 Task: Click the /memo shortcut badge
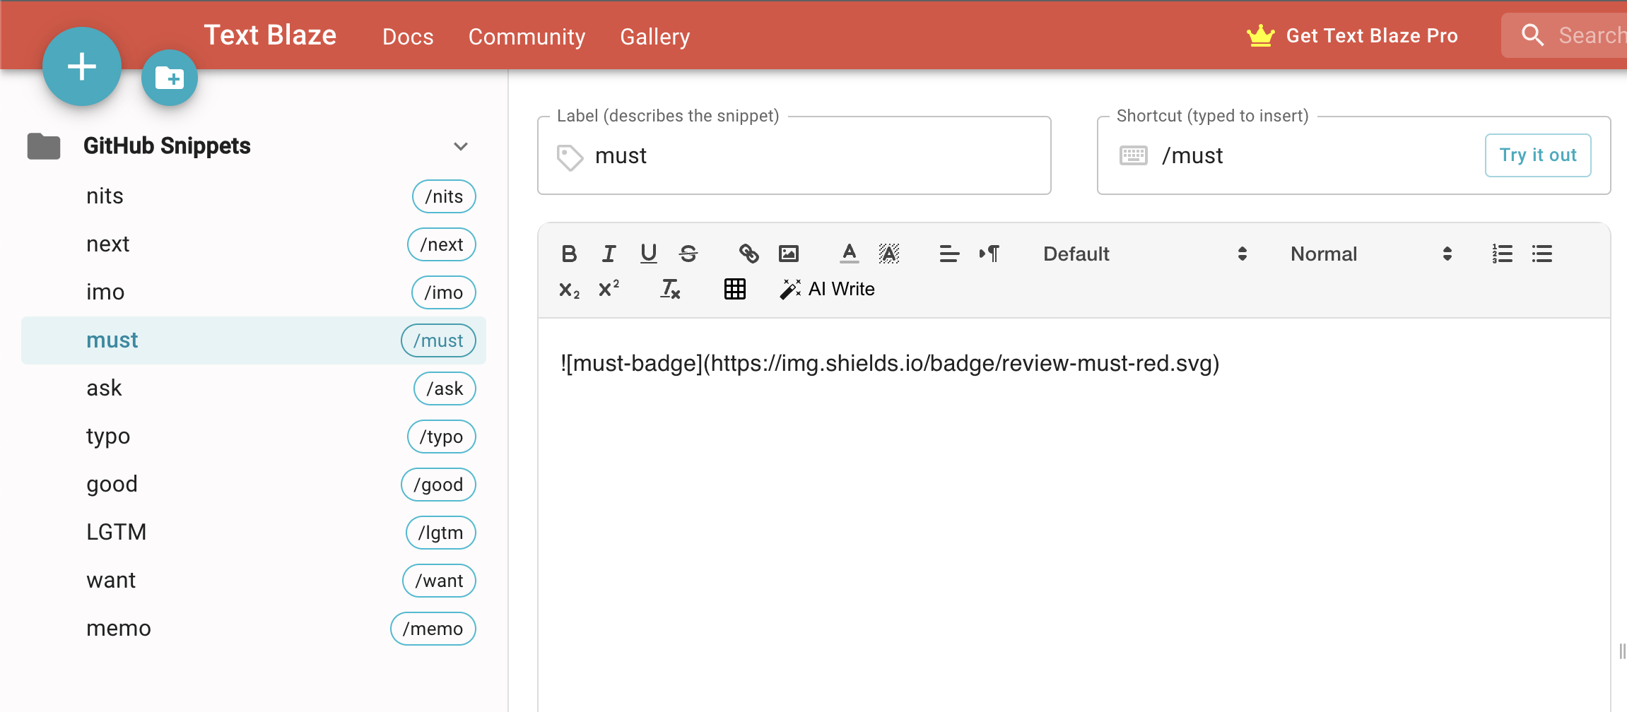[433, 629]
